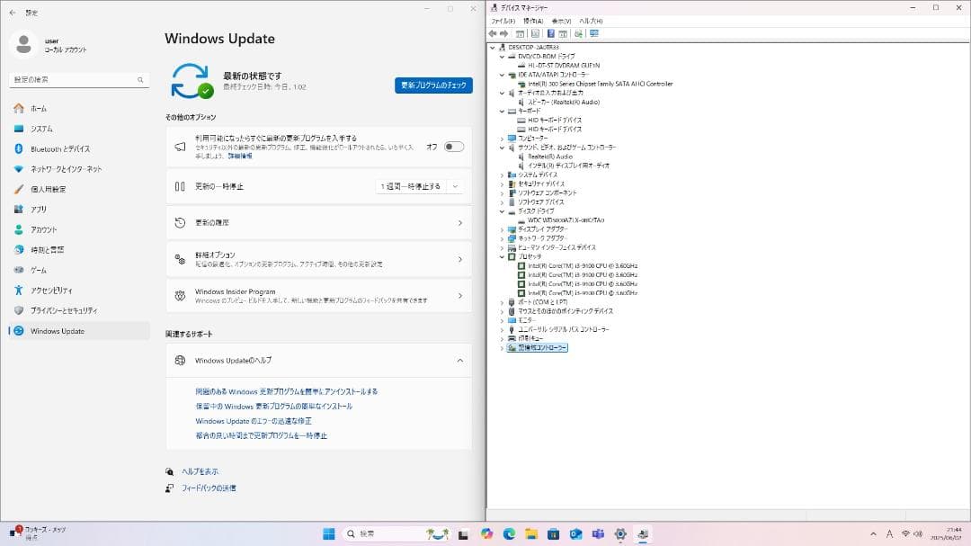Click the Forward arrow in Device Manager toolbar
The image size is (971, 546).
pos(504,34)
